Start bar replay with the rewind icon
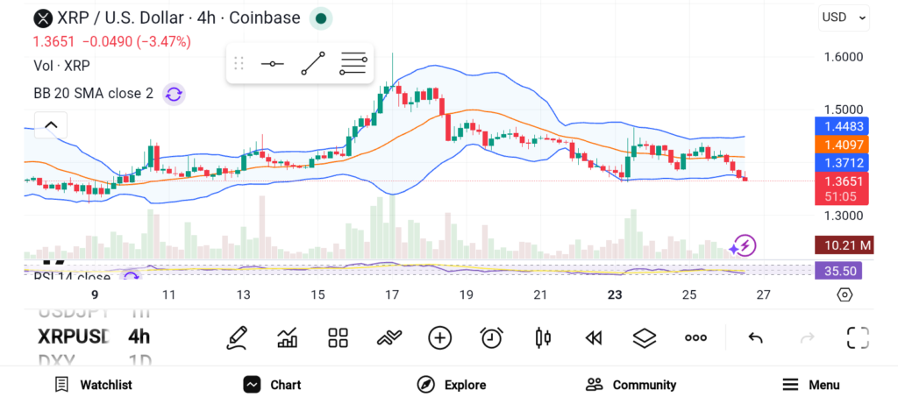The width and height of the screenshot is (898, 404). pyautogui.click(x=594, y=337)
